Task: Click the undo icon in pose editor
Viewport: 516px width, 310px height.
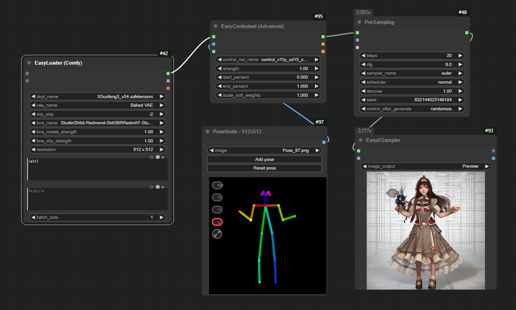Action: (217, 197)
